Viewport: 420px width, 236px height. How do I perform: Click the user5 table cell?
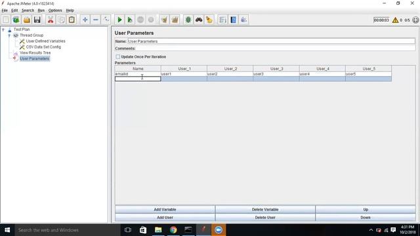click(369, 74)
